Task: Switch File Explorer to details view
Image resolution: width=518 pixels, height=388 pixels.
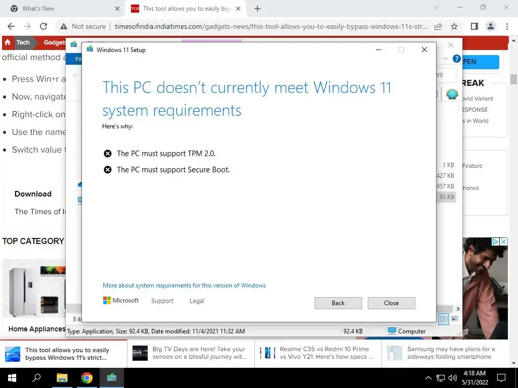Action: [444, 319]
